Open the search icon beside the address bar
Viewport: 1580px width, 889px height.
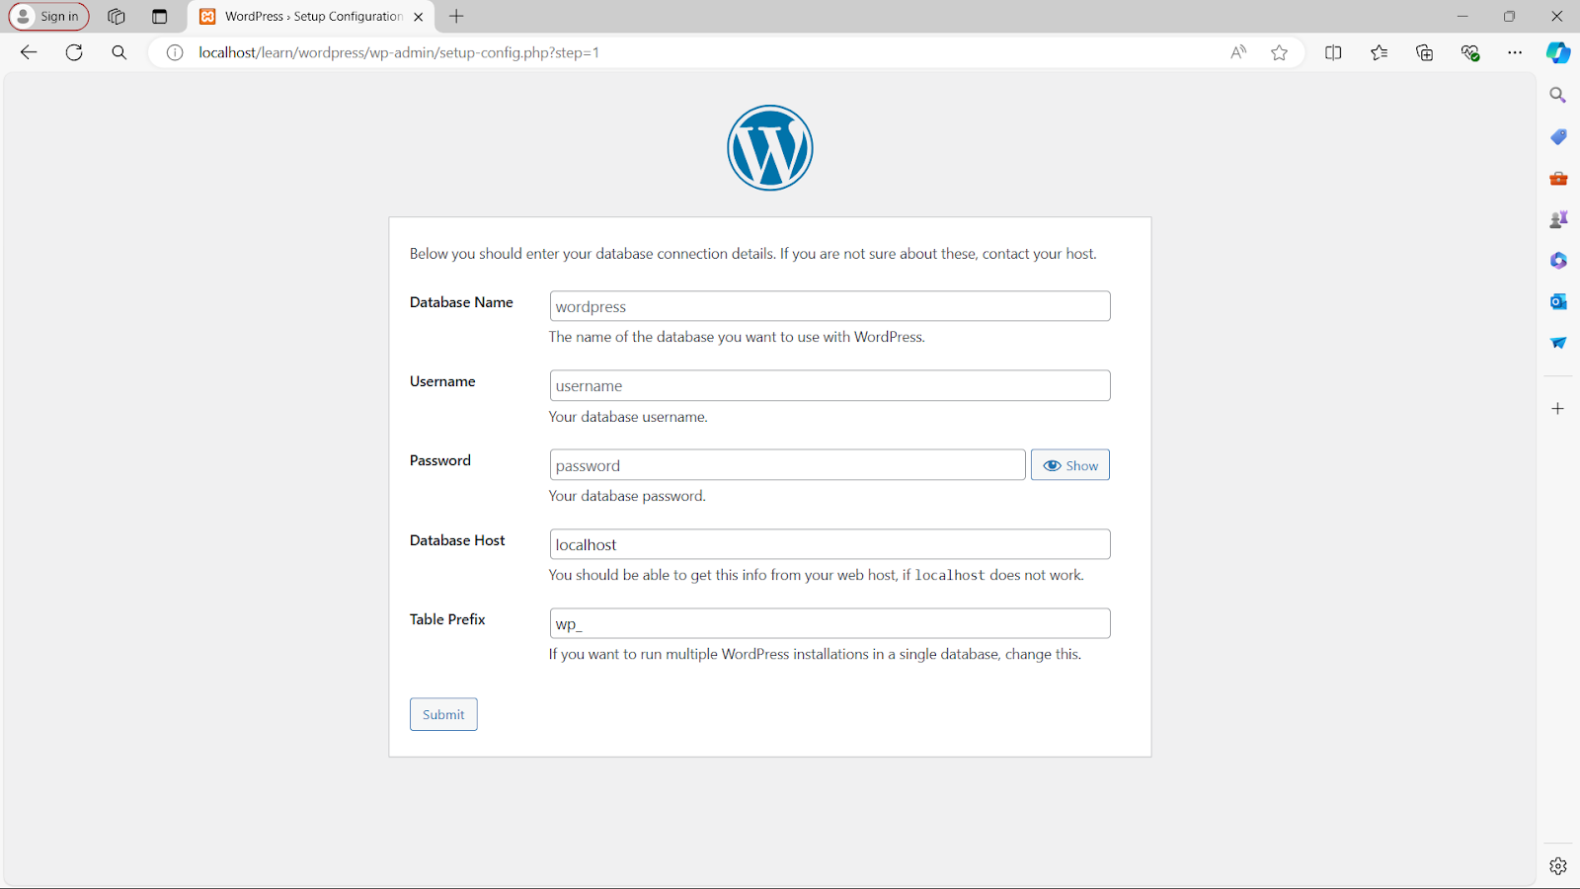(119, 52)
